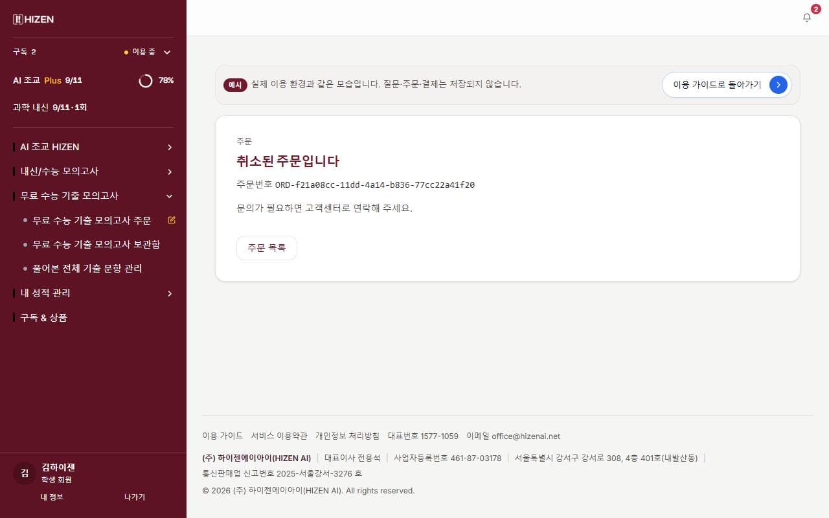Open 풀어본 전체 기출 문항 관리

coord(87,268)
